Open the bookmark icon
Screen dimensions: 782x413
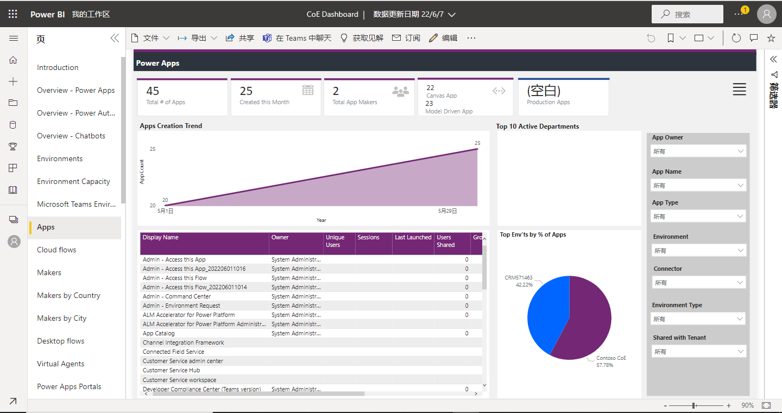(x=671, y=38)
